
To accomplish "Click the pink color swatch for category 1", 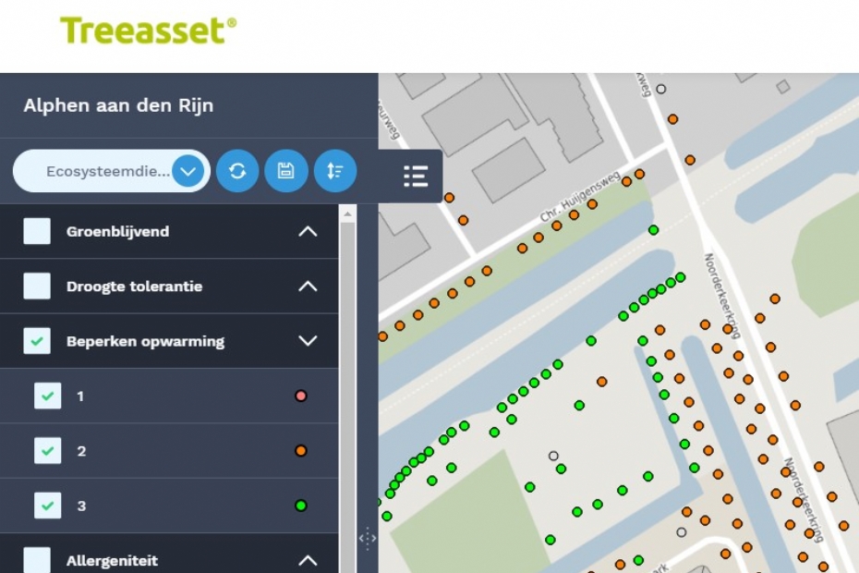I will [x=300, y=396].
